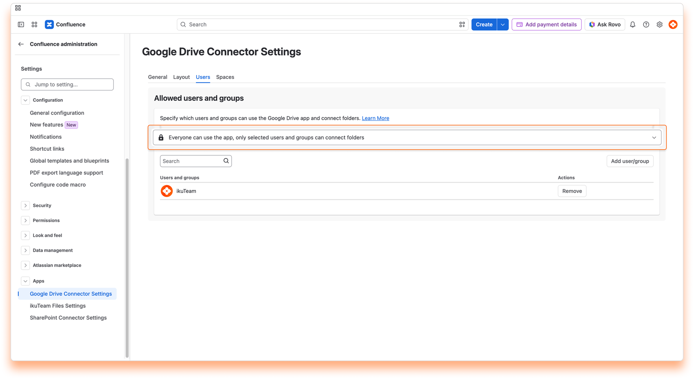Open the settings gear icon
Image resolution: width=694 pixels, height=379 pixels.
coord(659,24)
